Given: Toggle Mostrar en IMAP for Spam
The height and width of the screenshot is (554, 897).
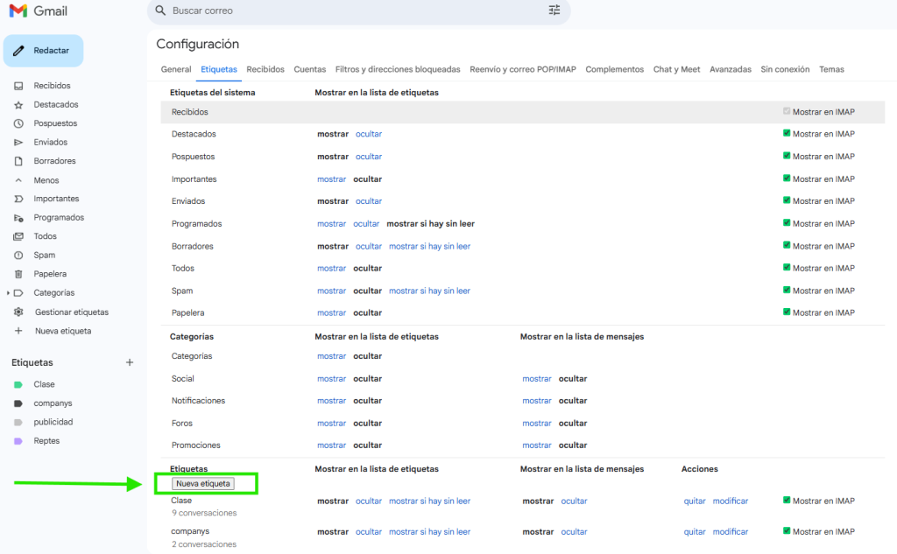Looking at the screenshot, I should pyautogui.click(x=787, y=291).
